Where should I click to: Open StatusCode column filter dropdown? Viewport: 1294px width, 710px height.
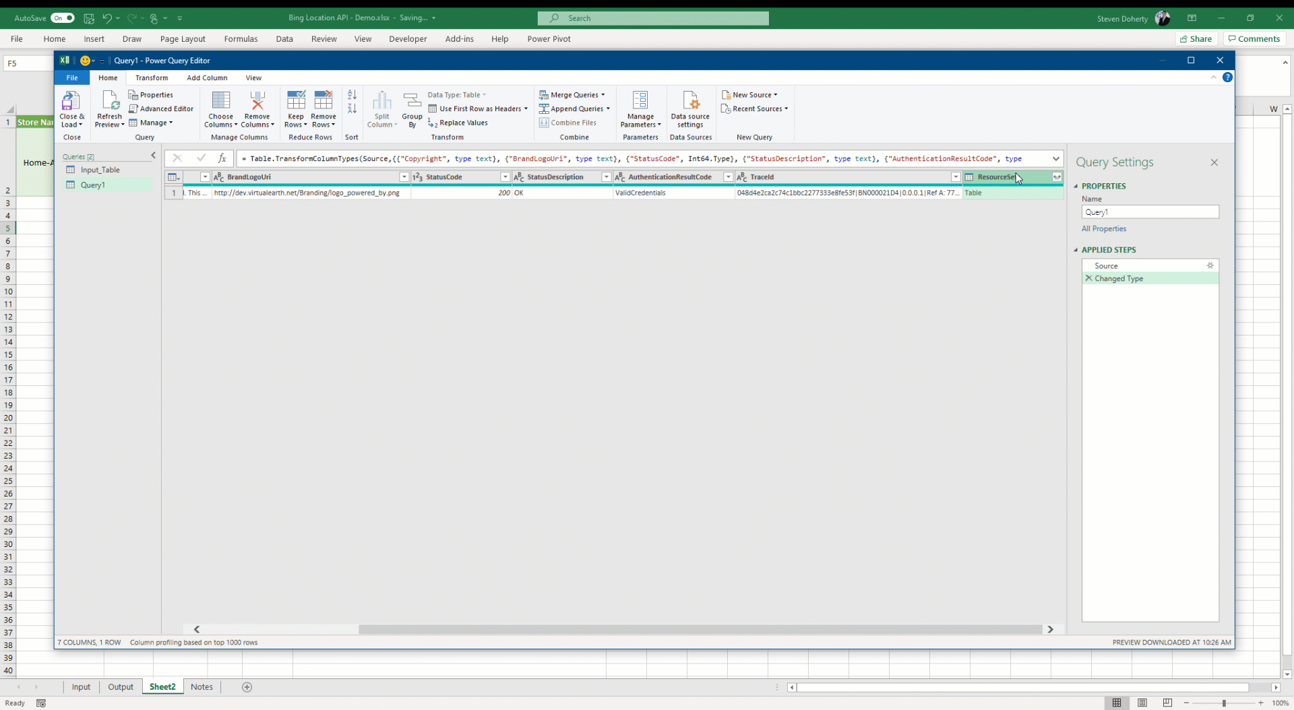(505, 177)
